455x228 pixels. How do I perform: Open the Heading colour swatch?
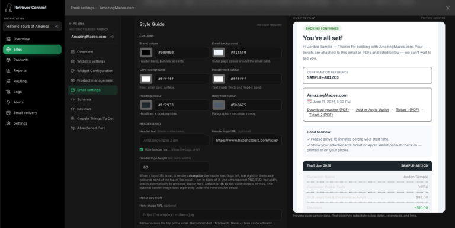(x=146, y=105)
